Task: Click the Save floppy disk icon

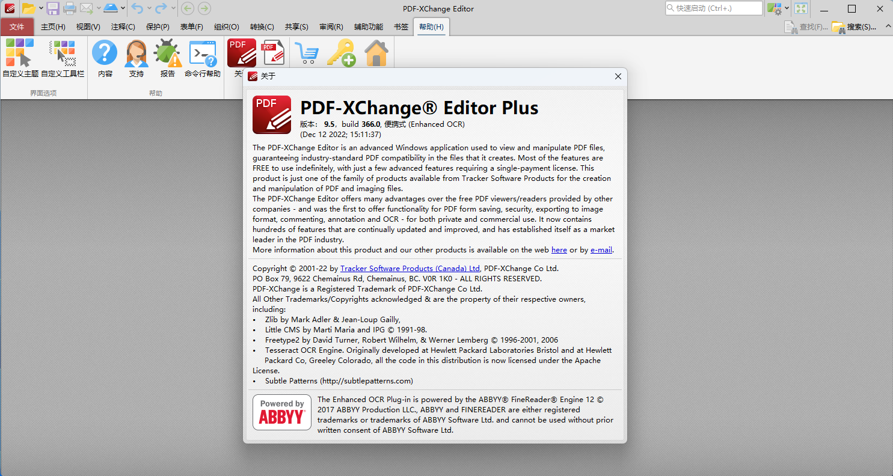Action: [53, 8]
